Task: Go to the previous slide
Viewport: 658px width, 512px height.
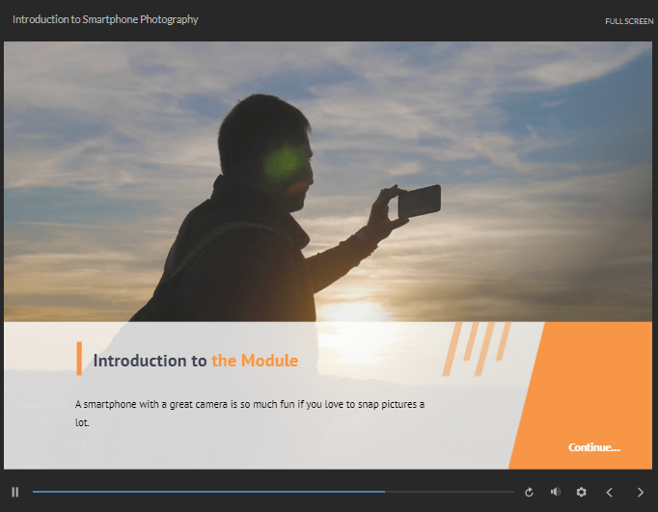Action: click(x=609, y=492)
